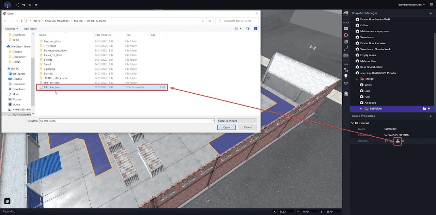Click the Open button in file dialog
This screenshot has width=436, height=215.
click(x=227, y=127)
